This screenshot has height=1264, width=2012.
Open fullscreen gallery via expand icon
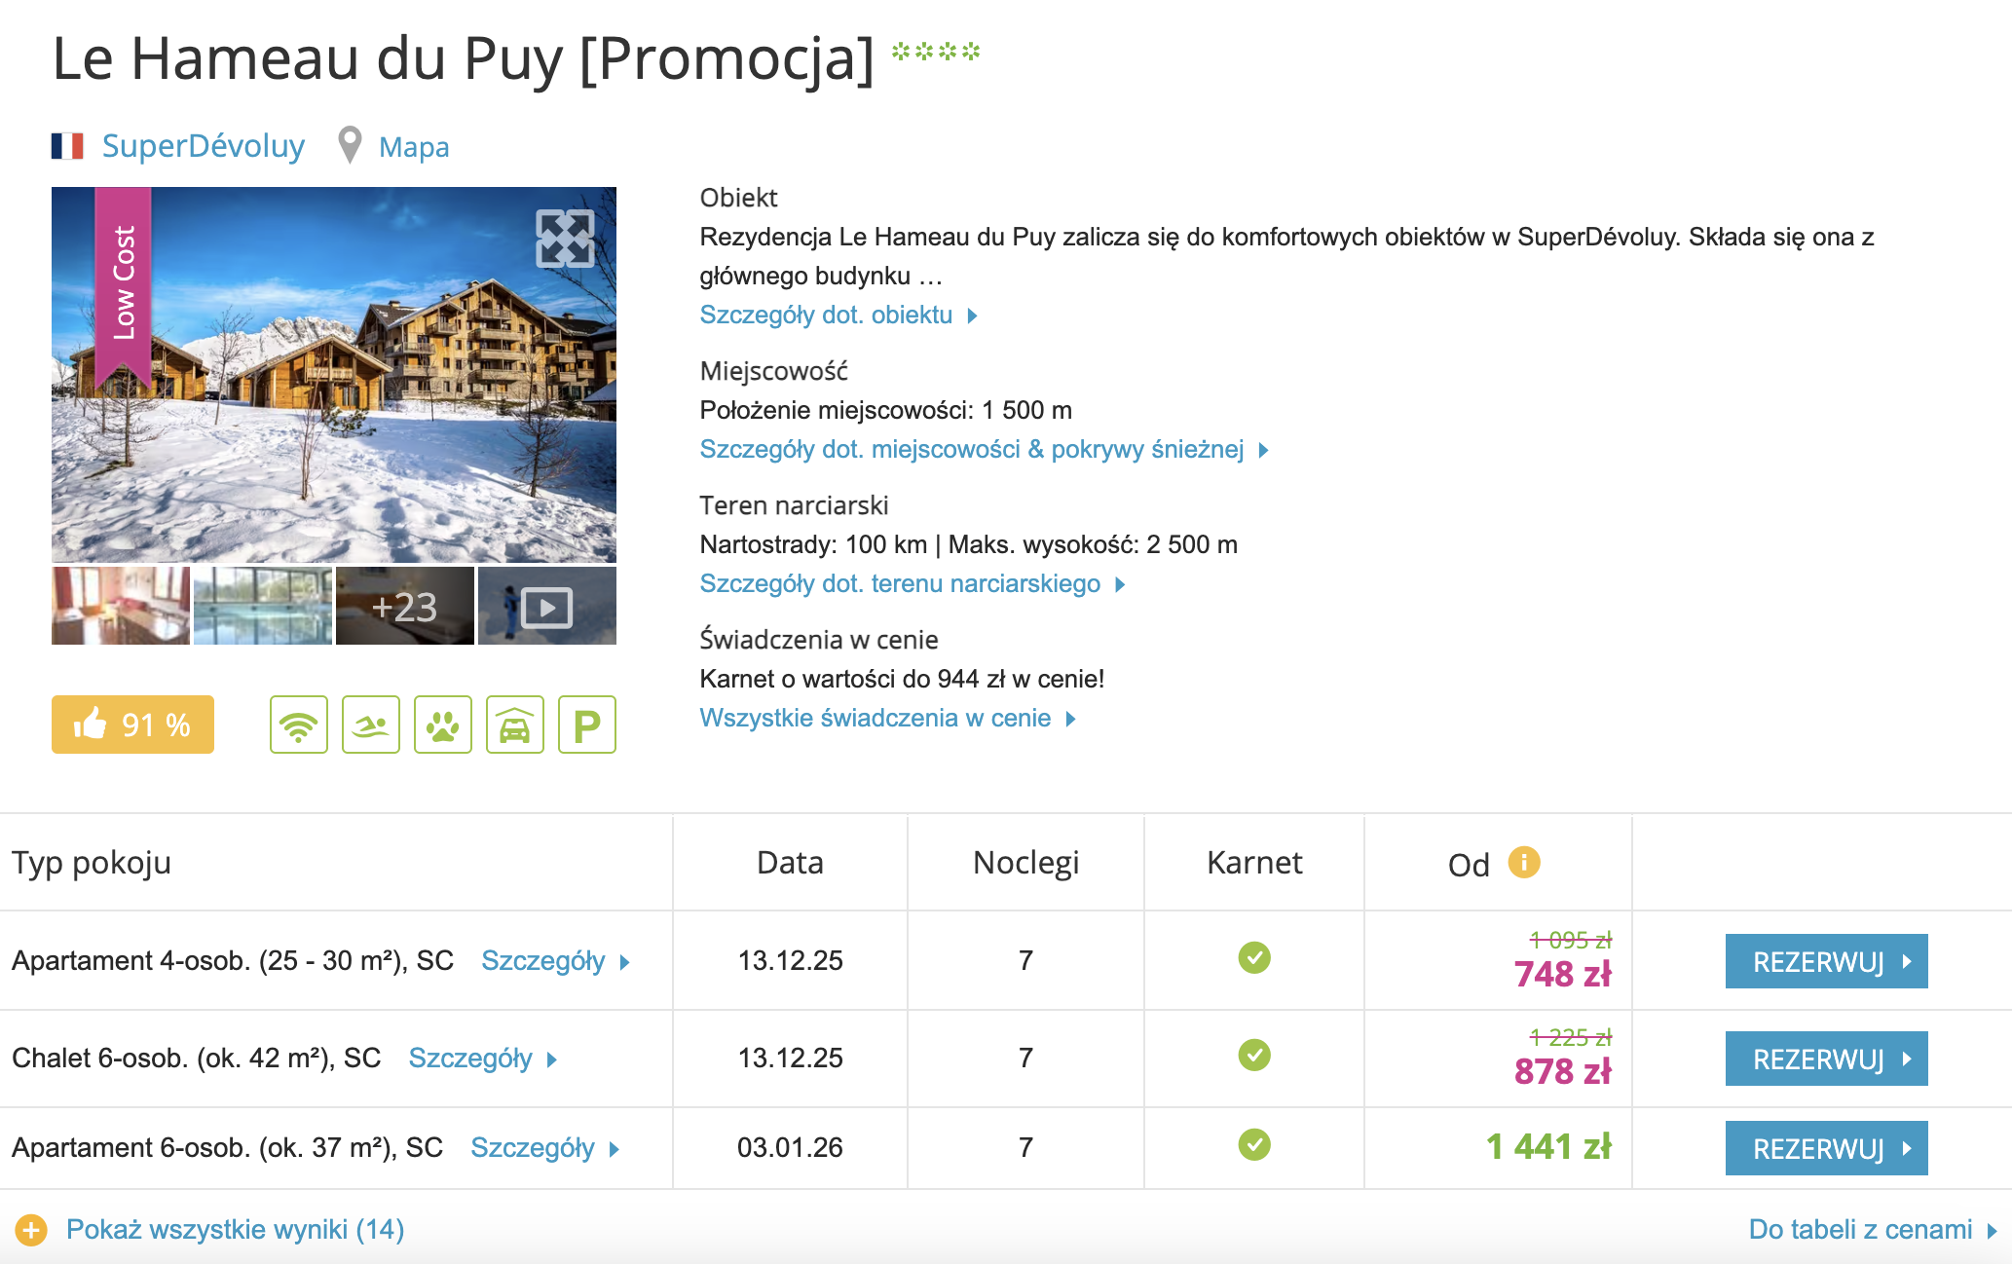click(565, 239)
